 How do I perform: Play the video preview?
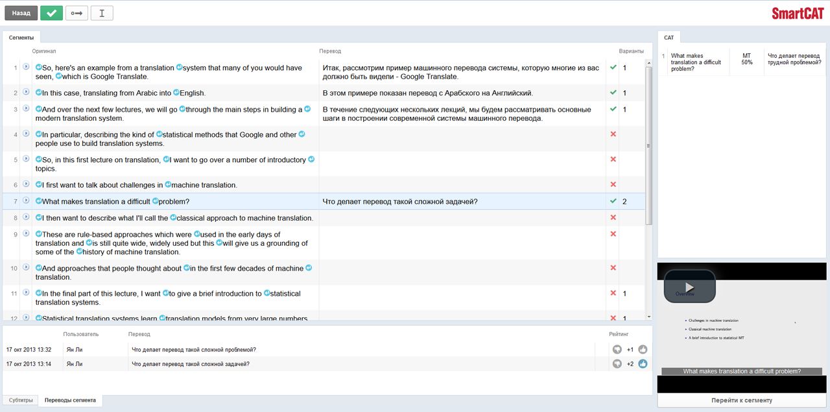[x=689, y=286]
